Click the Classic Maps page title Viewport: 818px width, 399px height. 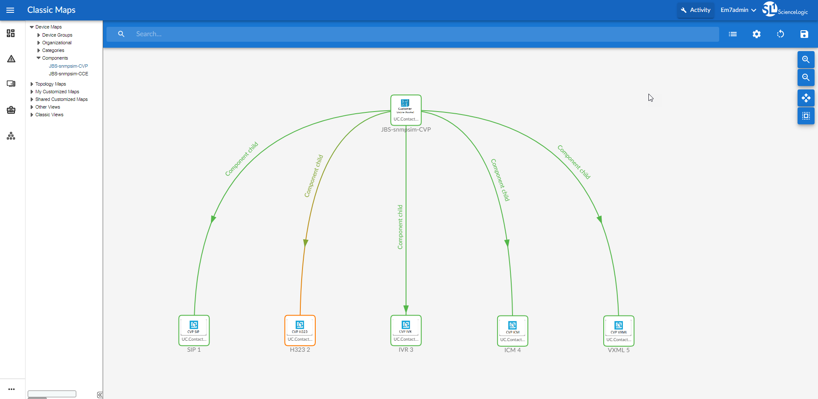(51, 10)
